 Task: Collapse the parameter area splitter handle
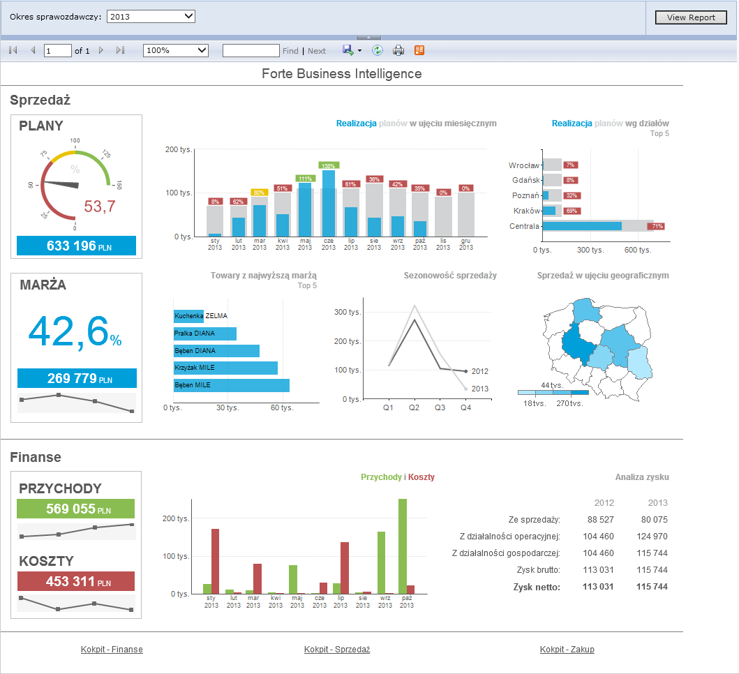pyautogui.click(x=368, y=37)
